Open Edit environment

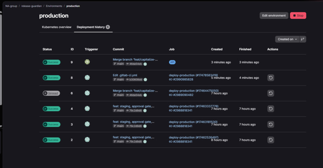pyautogui.click(x=274, y=16)
